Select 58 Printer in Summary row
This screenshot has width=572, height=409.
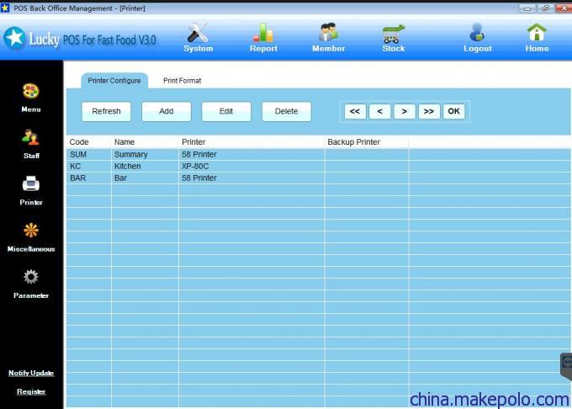click(x=252, y=154)
